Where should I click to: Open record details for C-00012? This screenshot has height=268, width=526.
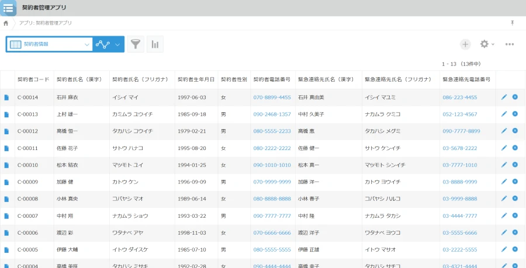click(6, 131)
